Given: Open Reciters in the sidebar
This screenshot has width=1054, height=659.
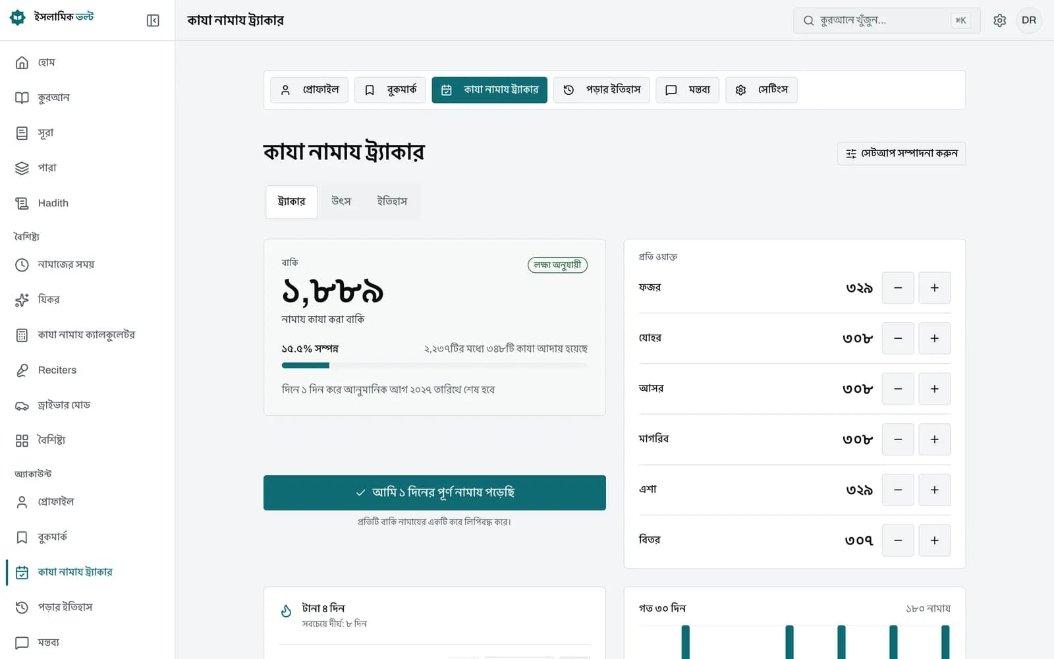Looking at the screenshot, I should (x=87, y=370).
